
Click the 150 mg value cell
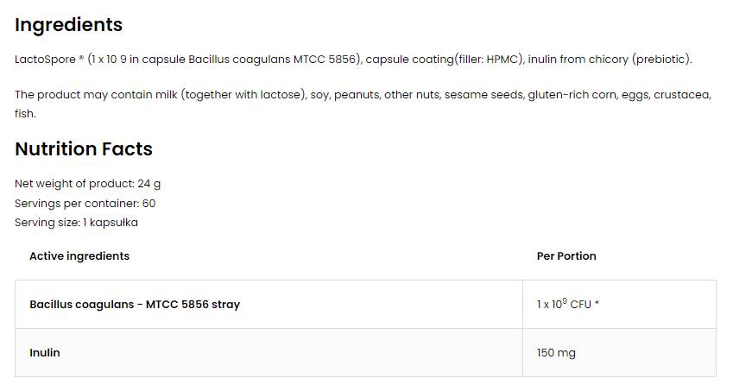point(556,353)
